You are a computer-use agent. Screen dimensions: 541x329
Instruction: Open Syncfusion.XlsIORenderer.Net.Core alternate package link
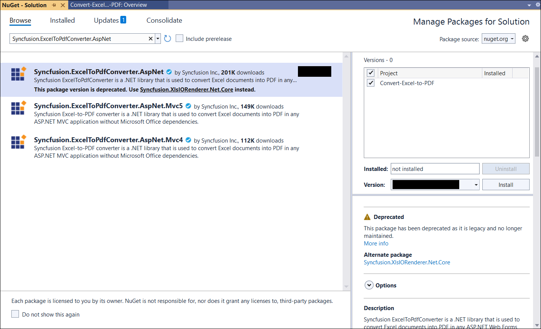407,262
